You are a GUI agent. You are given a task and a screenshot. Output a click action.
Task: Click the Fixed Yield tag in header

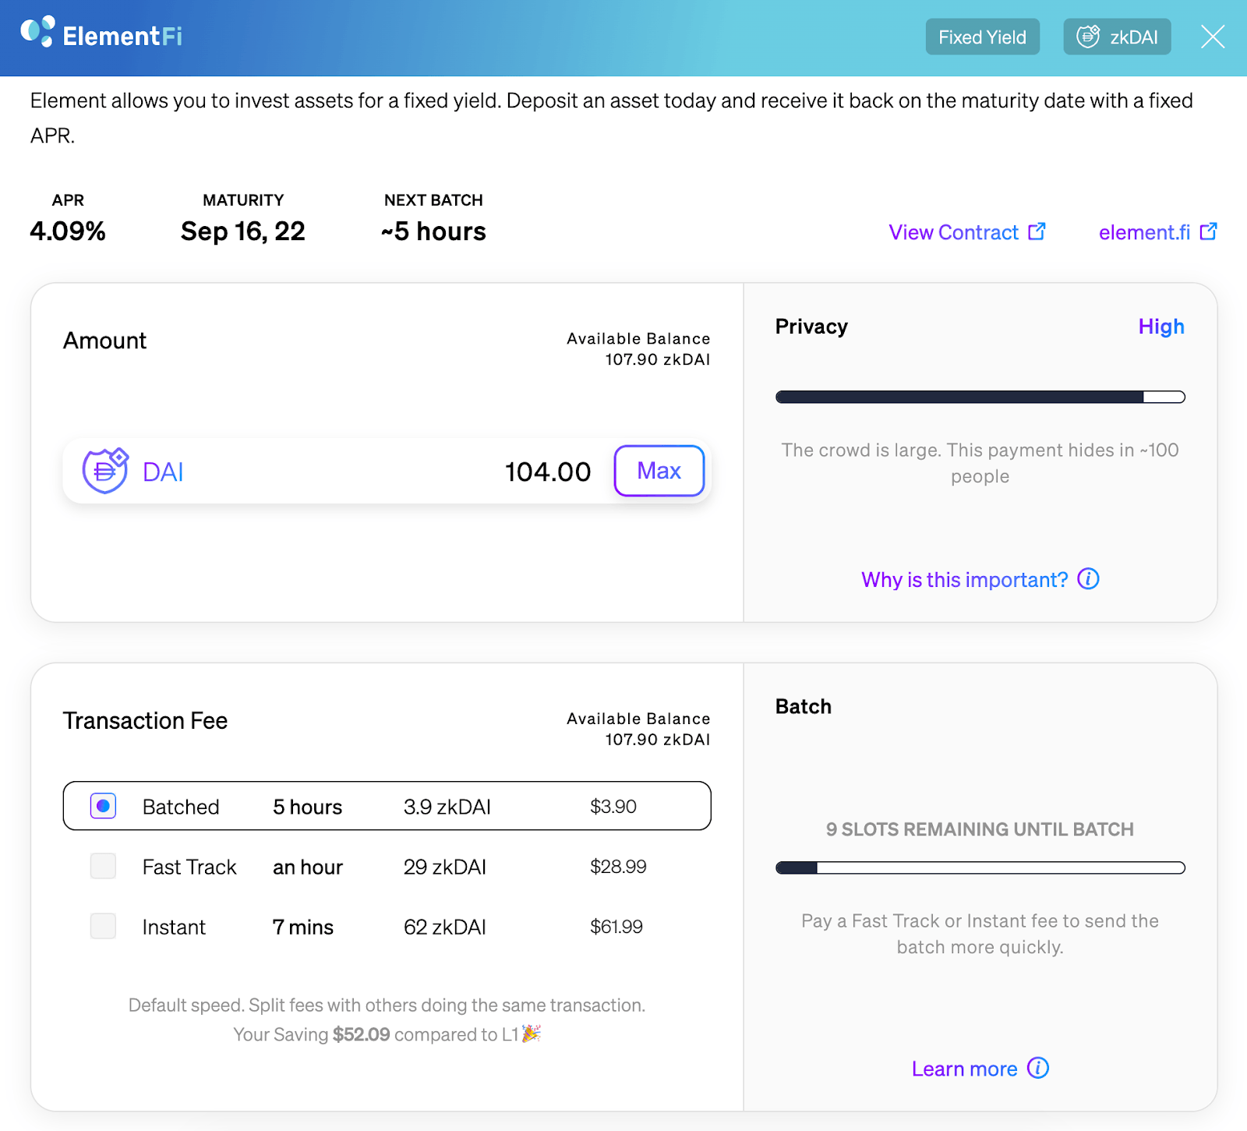983,37
